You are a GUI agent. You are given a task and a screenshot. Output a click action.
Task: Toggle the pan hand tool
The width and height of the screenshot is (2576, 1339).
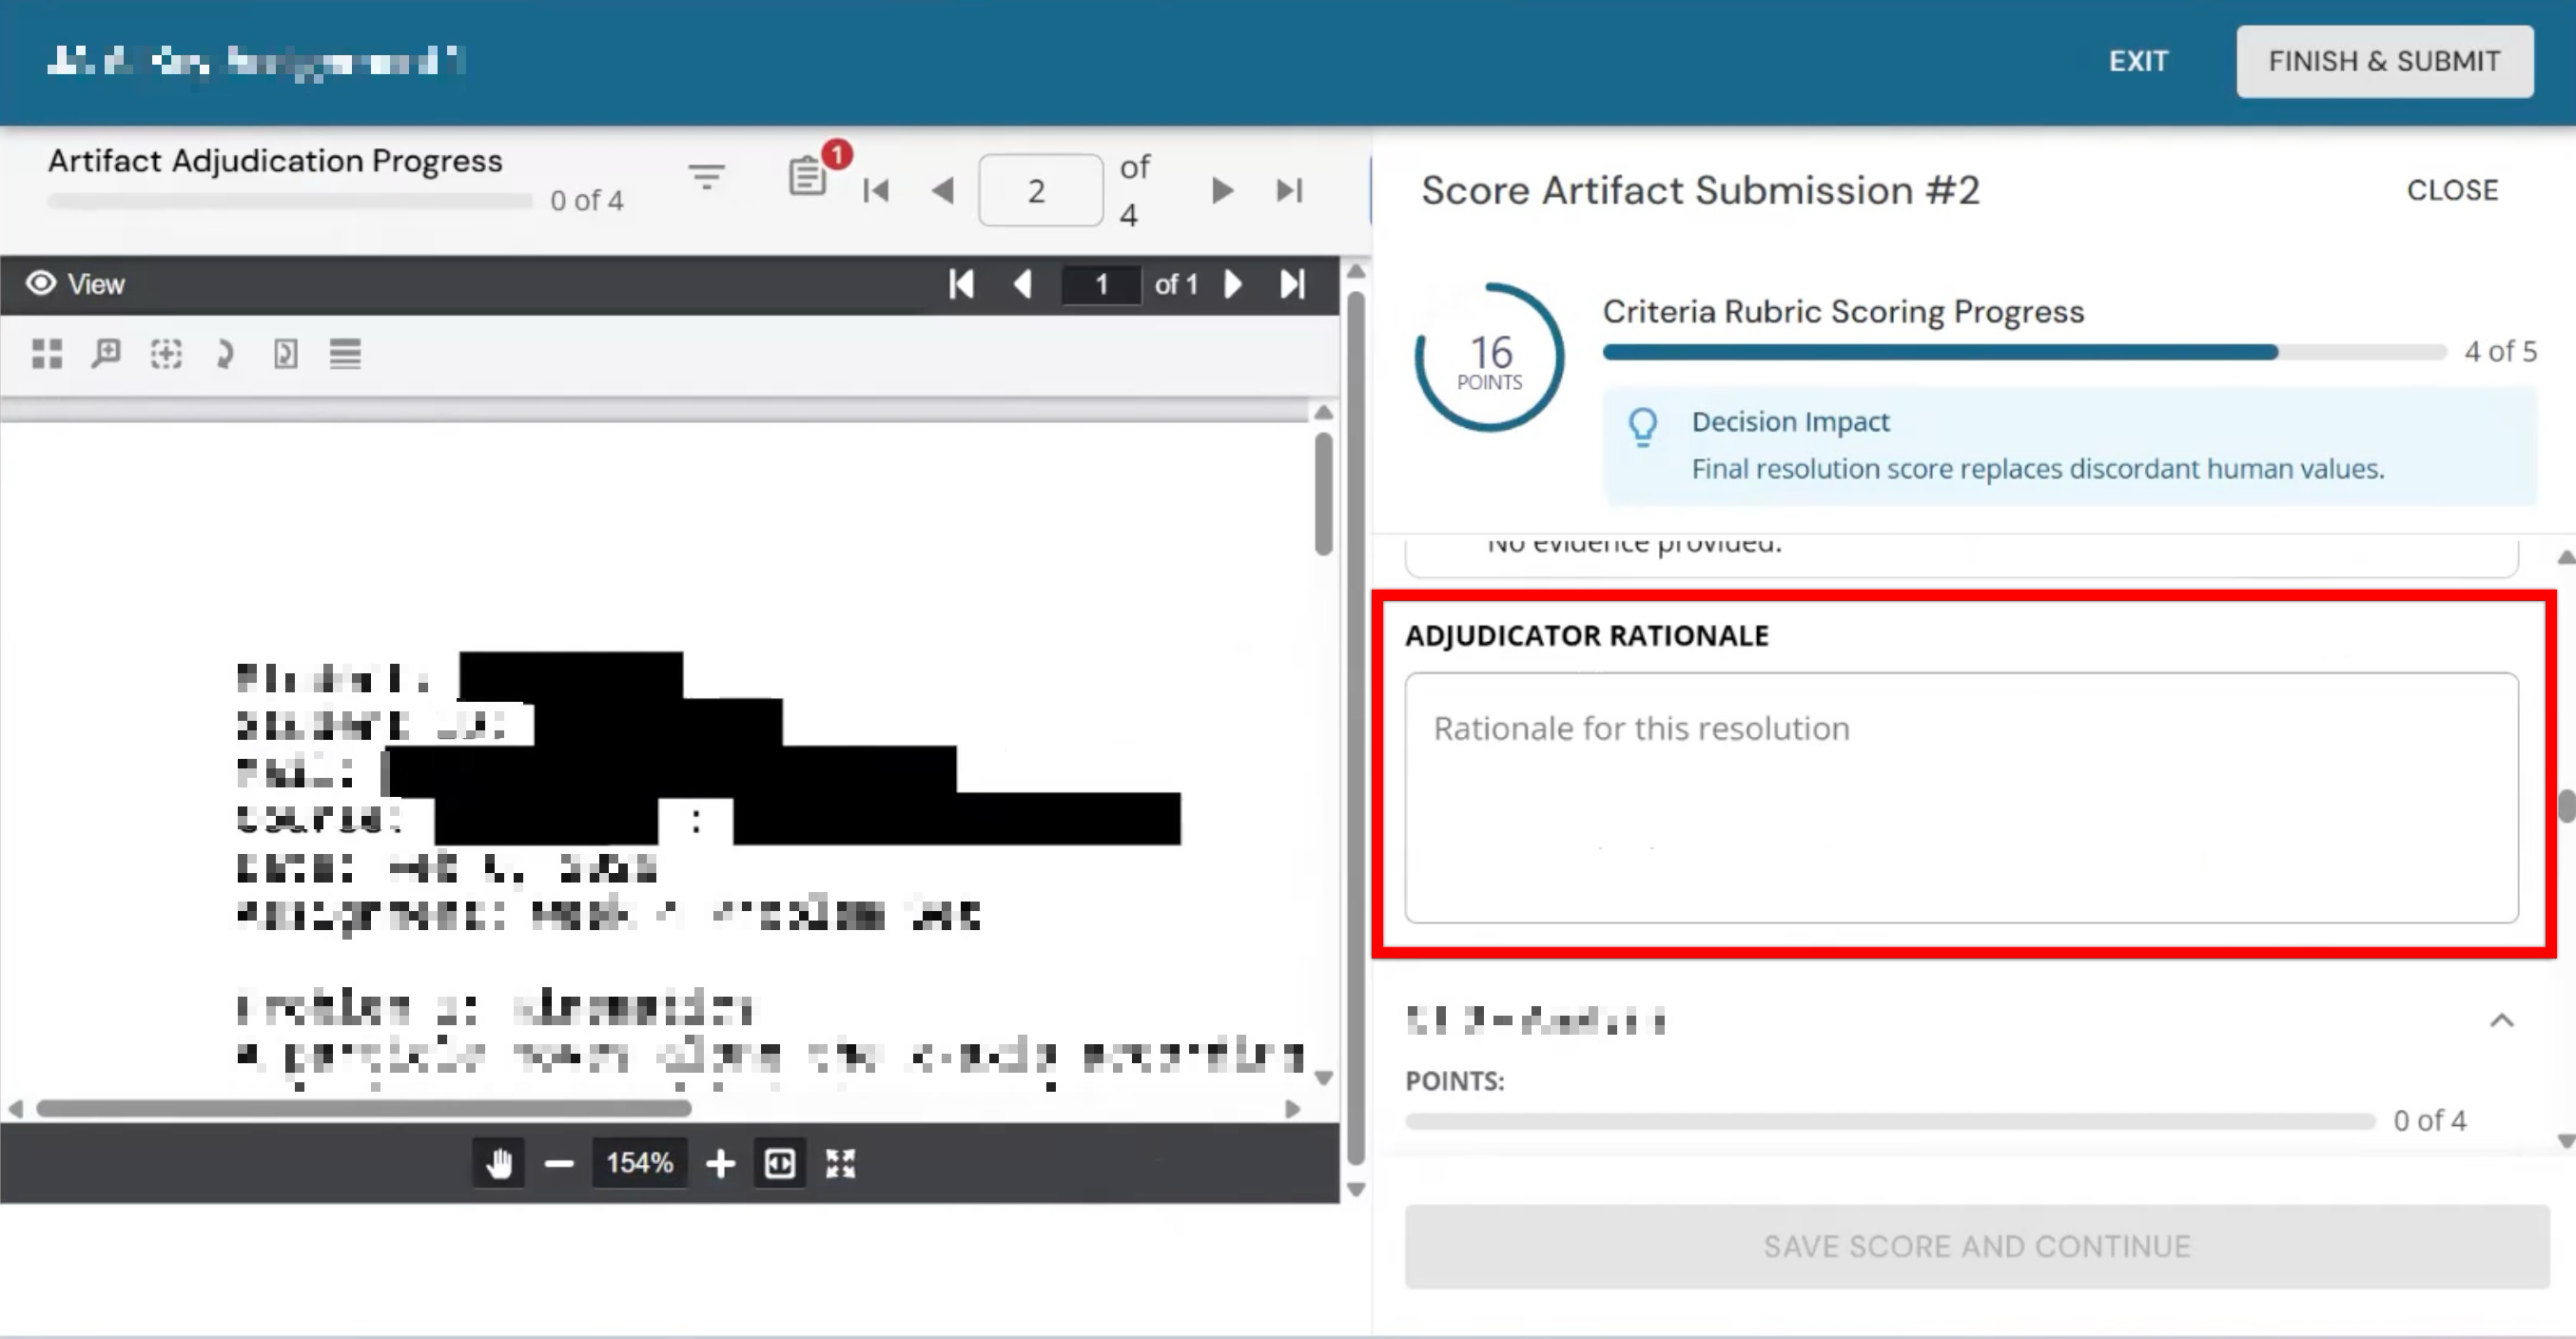[499, 1163]
